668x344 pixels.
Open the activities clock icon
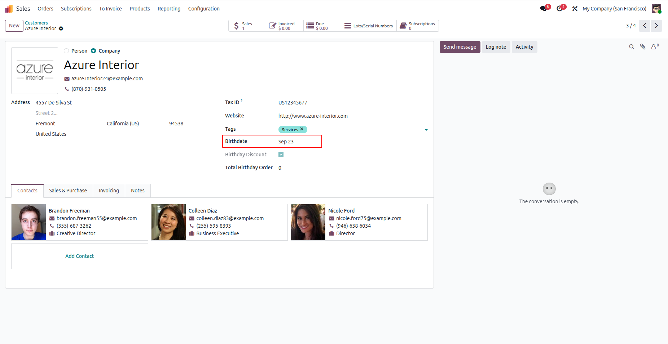click(559, 9)
